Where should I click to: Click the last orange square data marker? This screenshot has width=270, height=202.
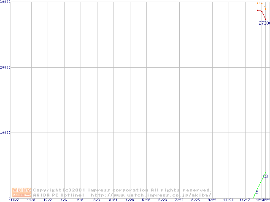[265, 8]
